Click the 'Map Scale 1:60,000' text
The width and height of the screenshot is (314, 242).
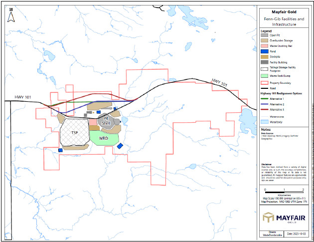274,198
